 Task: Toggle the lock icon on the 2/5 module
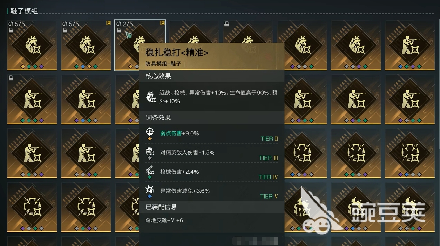tap(119, 31)
